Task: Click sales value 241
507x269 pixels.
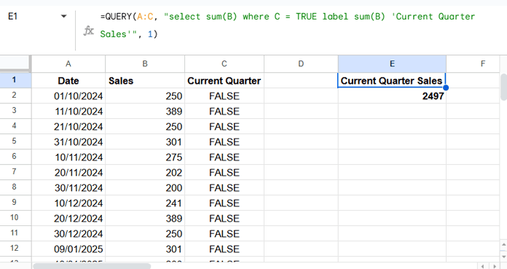Action: [x=145, y=203]
